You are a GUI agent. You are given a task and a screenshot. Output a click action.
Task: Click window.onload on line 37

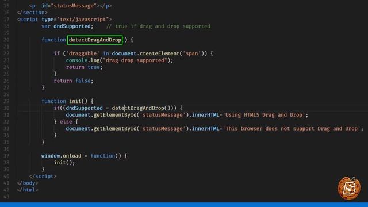[62, 156]
